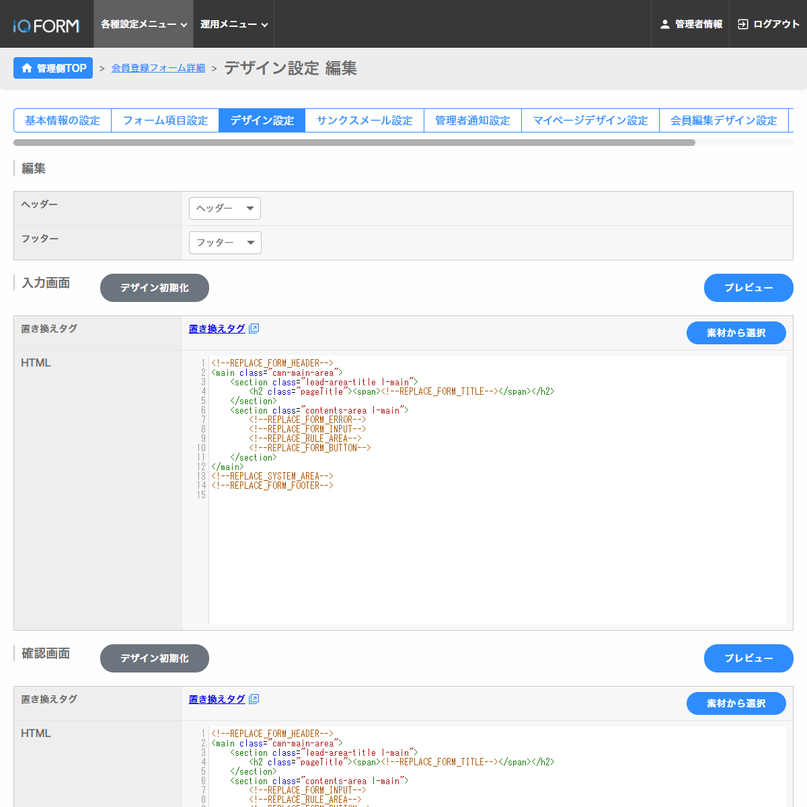Viewport: 807px width, 807px height.
Task: Switch to フォーム項目設定 tab
Action: pyautogui.click(x=165, y=120)
